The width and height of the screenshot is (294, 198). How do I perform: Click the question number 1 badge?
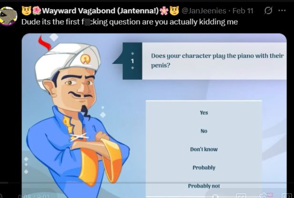132,61
